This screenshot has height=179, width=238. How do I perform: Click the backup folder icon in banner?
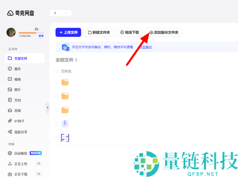[66, 47]
